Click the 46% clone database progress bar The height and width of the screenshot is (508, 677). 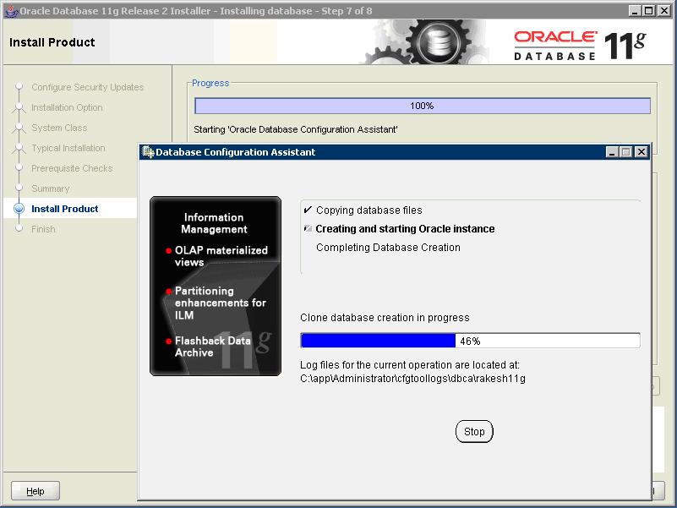470,341
